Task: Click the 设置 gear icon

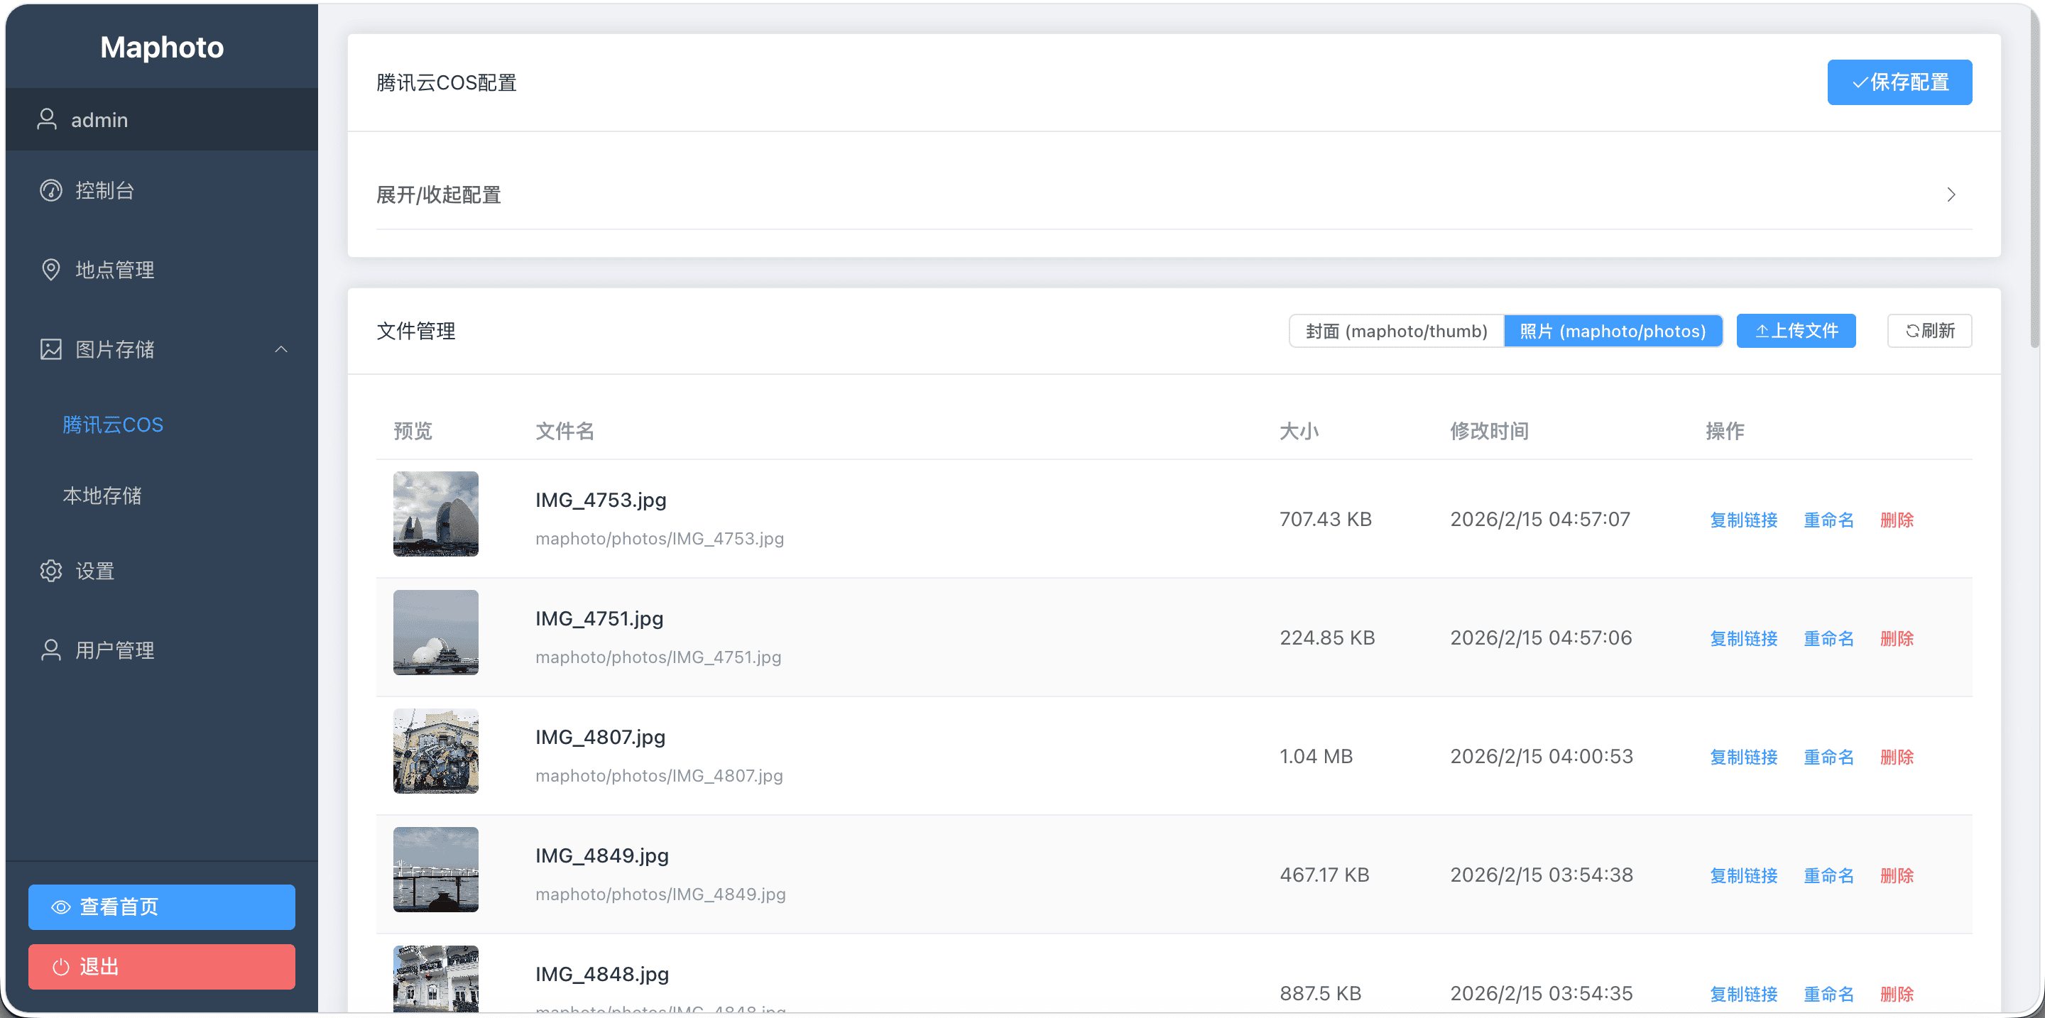Action: [x=51, y=571]
